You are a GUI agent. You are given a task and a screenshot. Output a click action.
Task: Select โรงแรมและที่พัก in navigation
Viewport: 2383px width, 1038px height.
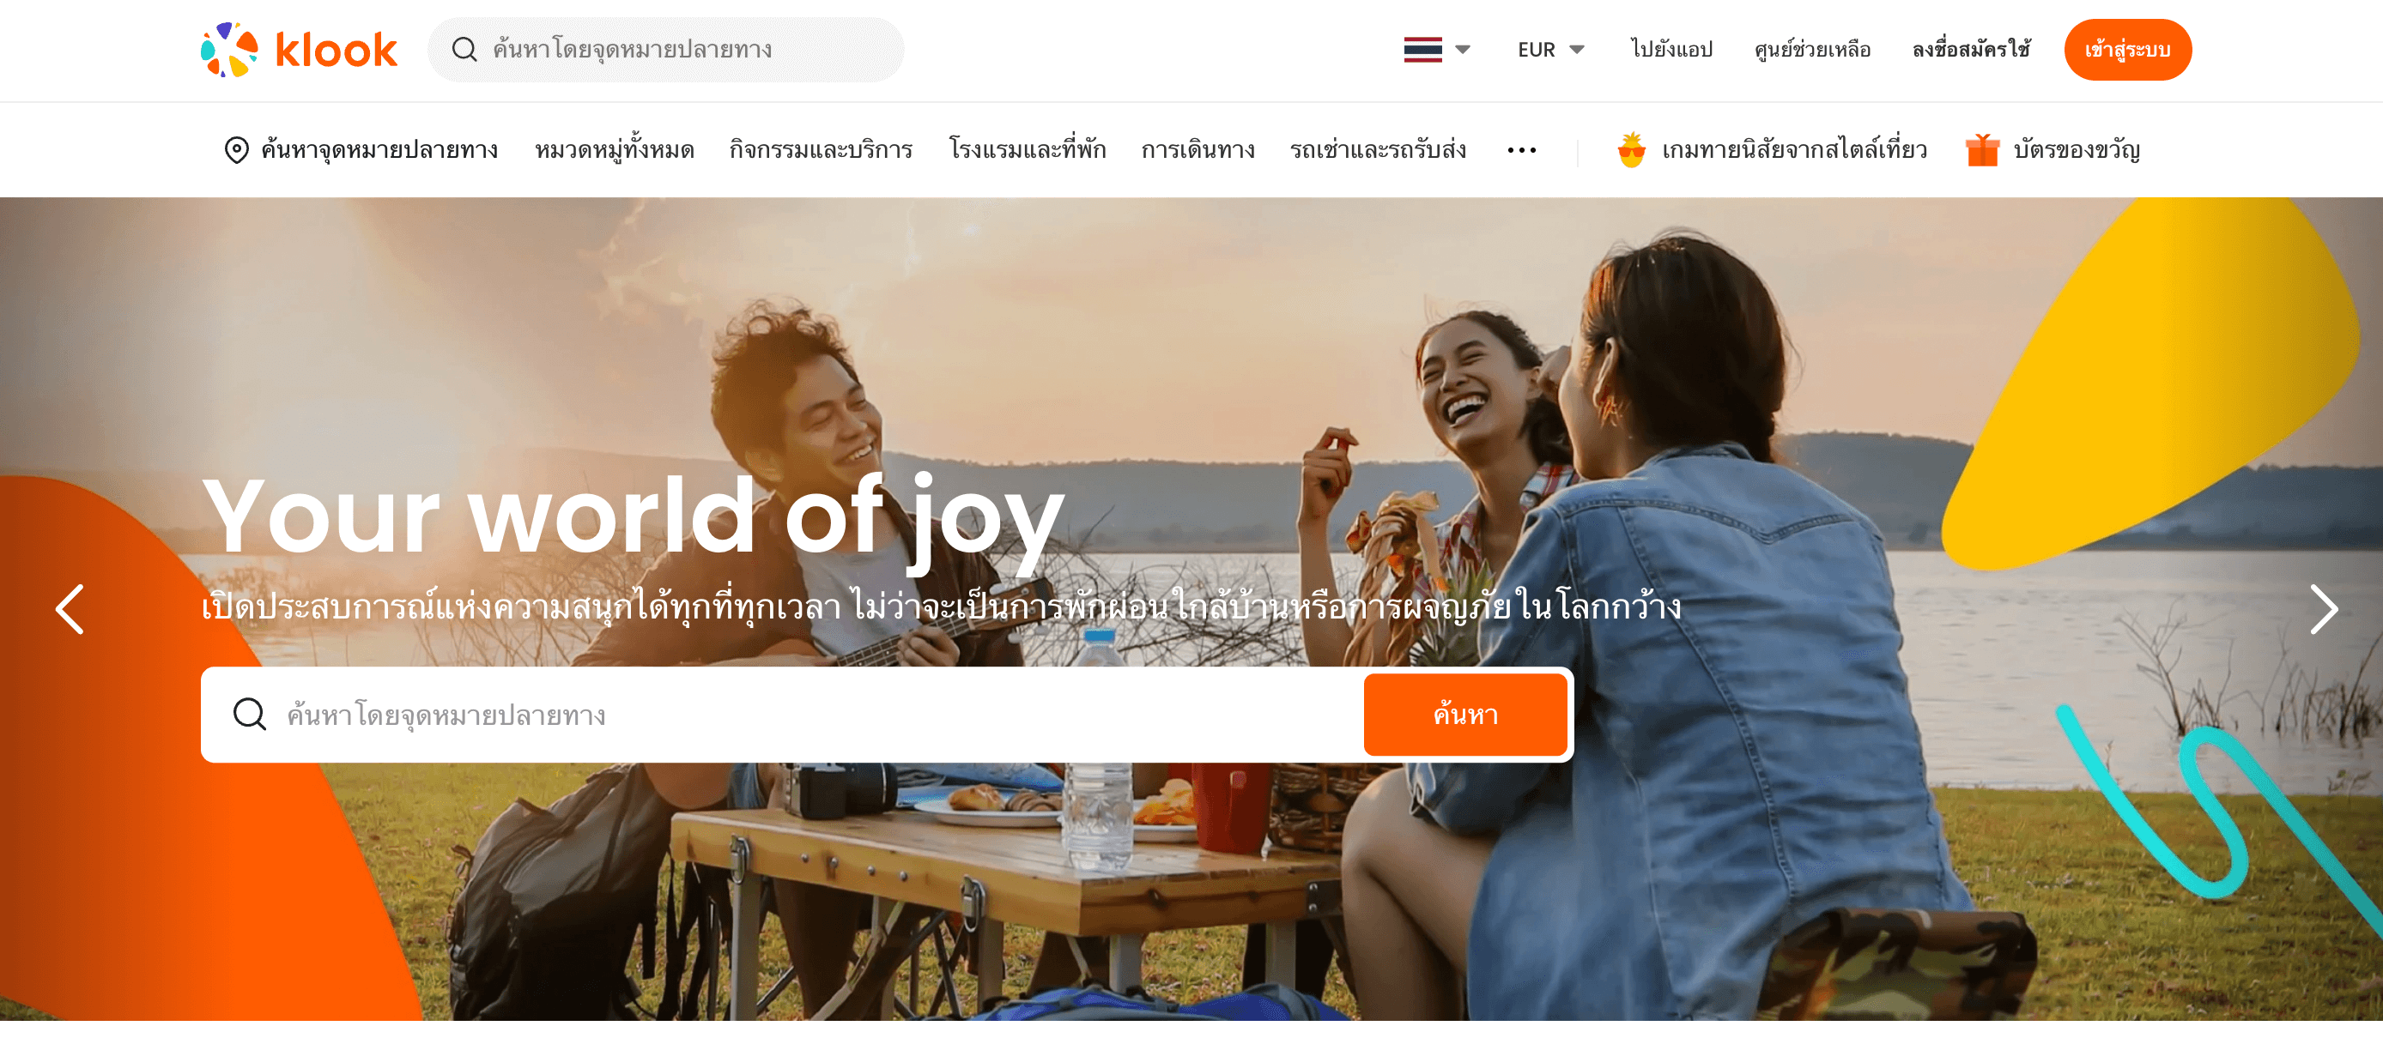pos(1027,150)
